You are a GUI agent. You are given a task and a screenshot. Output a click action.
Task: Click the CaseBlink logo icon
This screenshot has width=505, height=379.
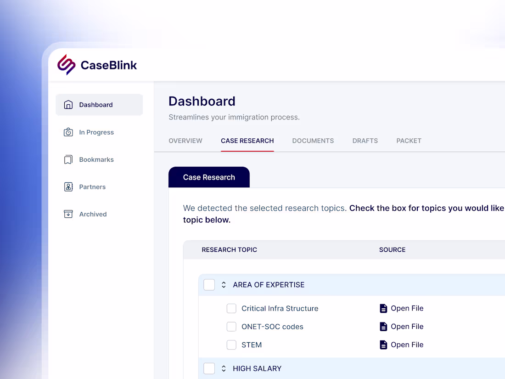pos(67,65)
